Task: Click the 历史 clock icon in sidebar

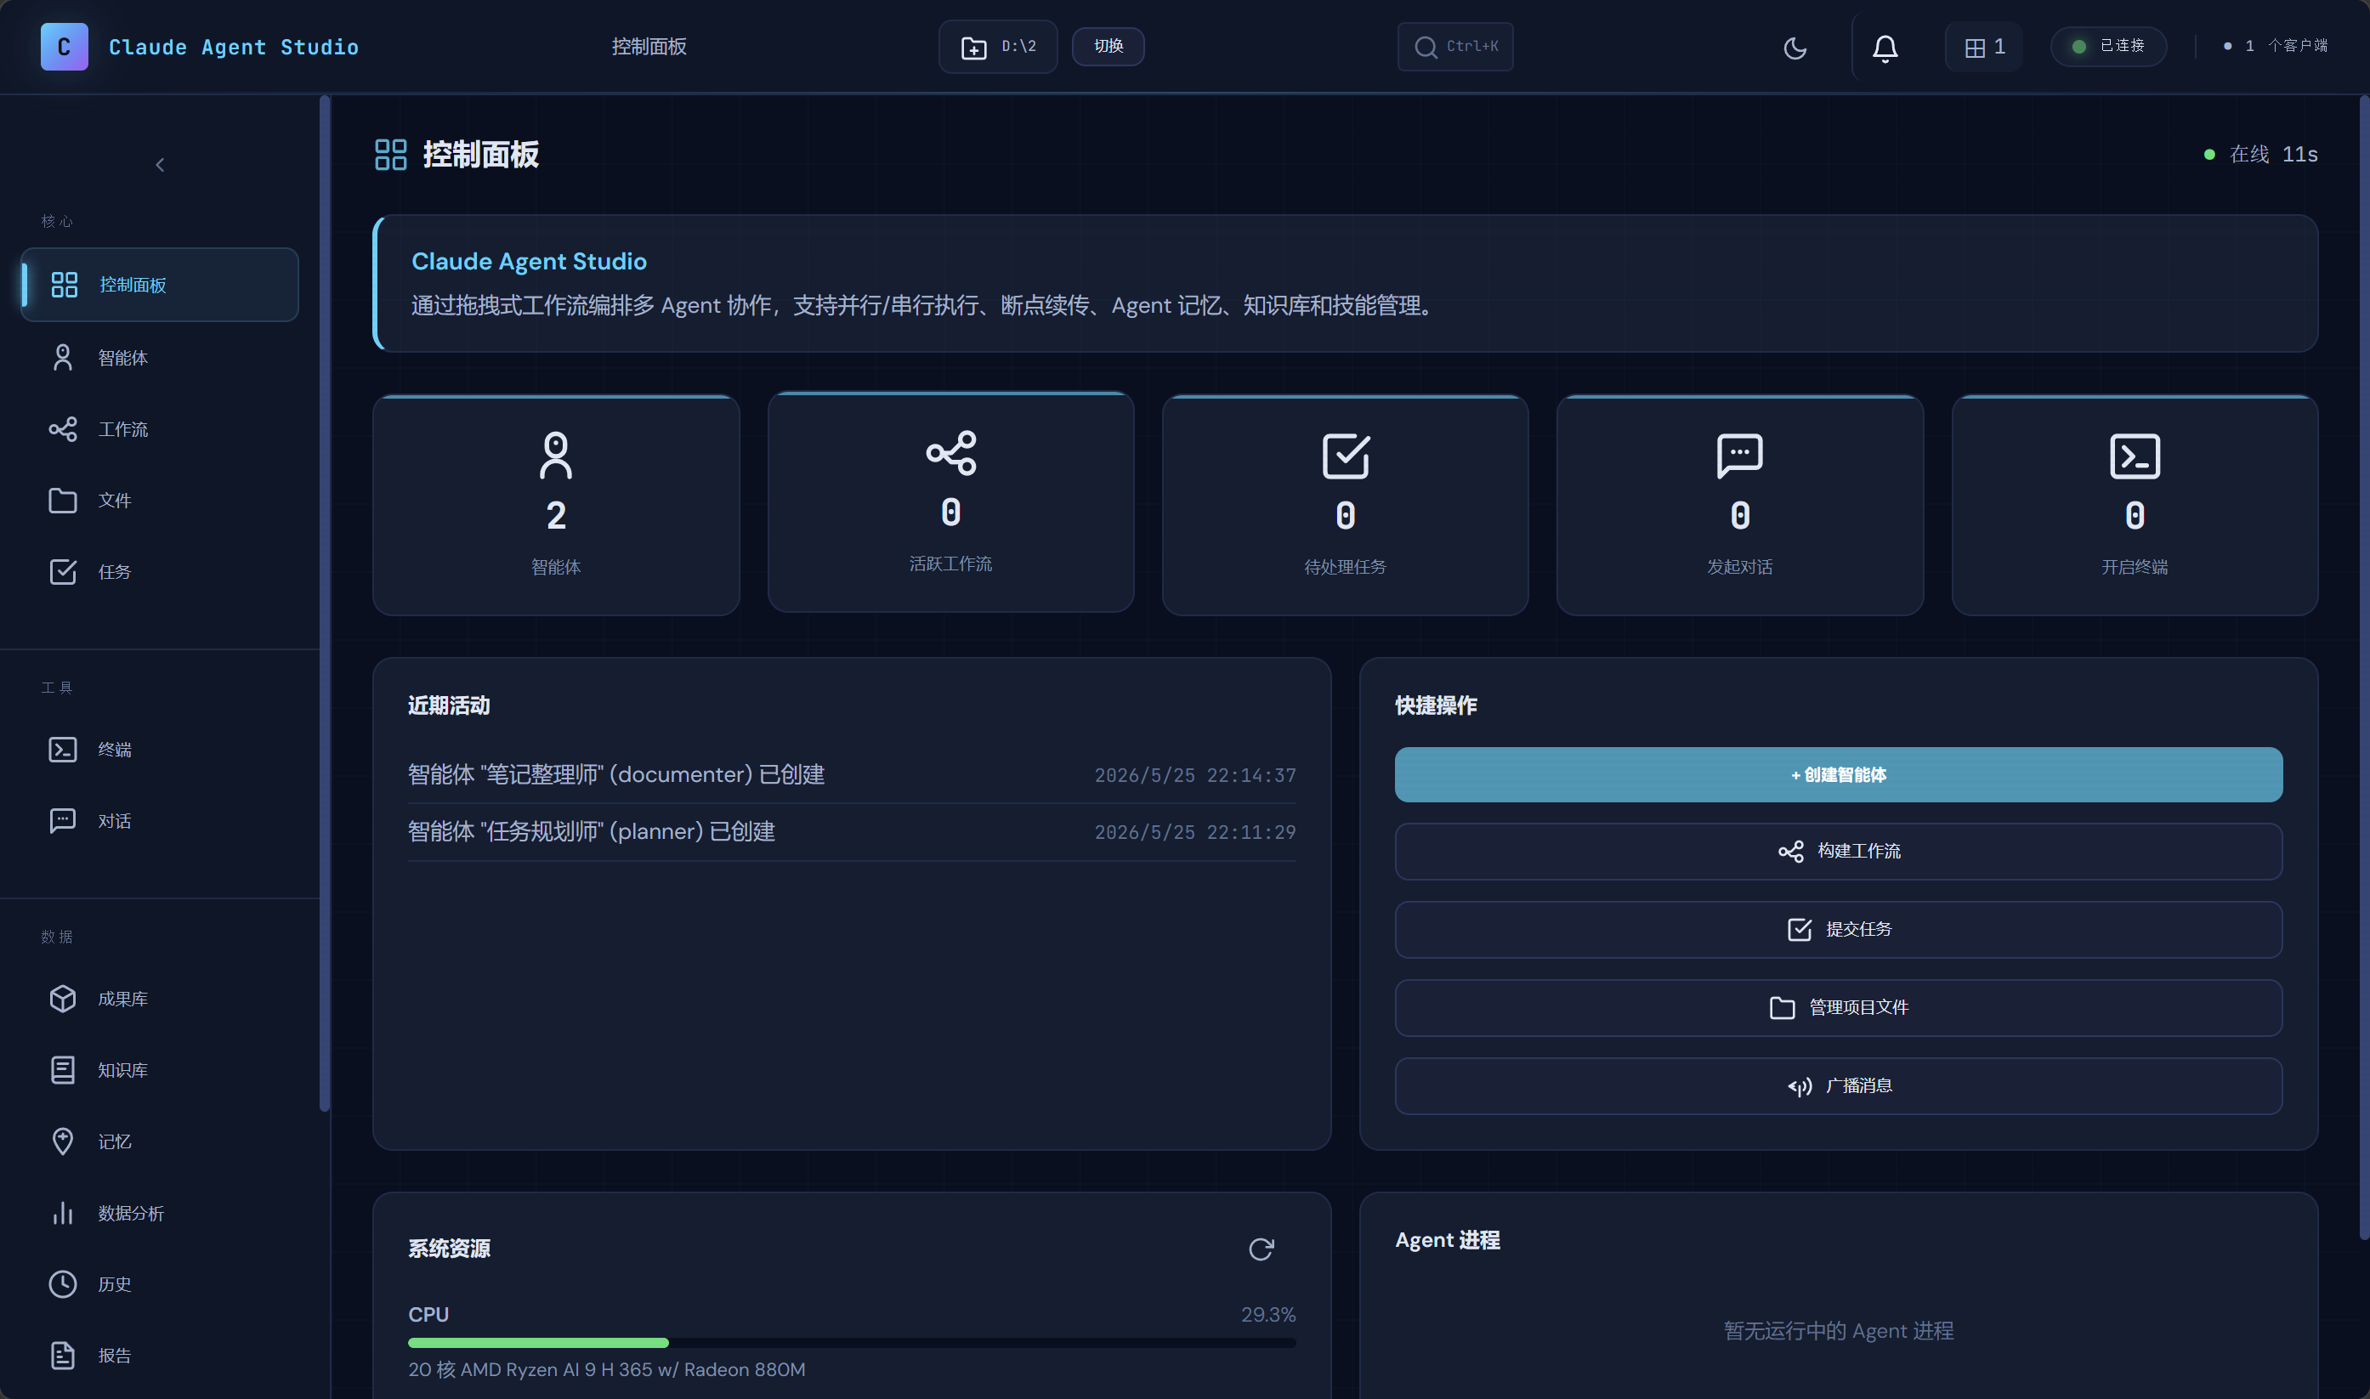Action: pyautogui.click(x=62, y=1284)
